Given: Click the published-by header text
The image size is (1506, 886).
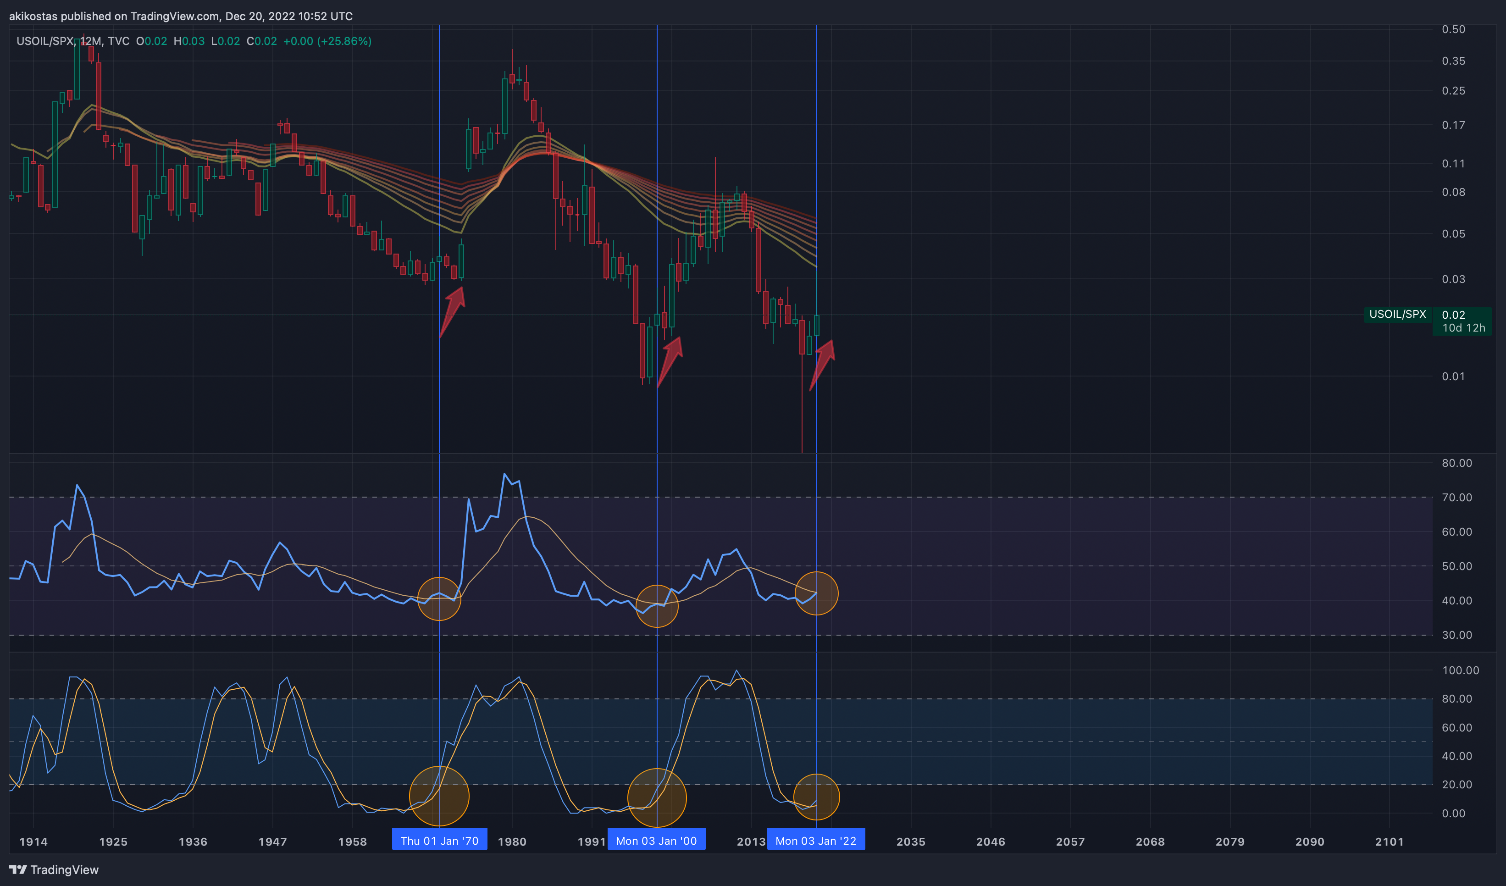Looking at the screenshot, I should (x=181, y=16).
